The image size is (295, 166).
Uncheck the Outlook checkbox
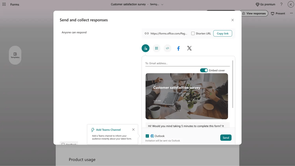coord(147,136)
